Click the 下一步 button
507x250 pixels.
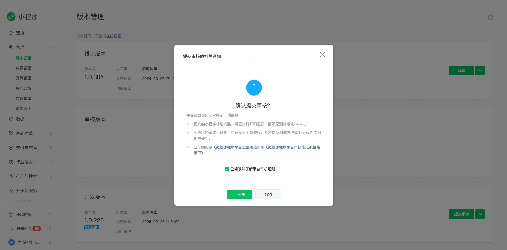pyautogui.click(x=240, y=194)
